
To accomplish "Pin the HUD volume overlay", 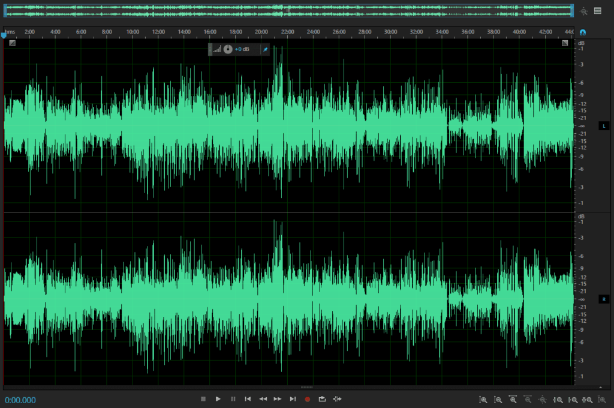I will 266,49.
